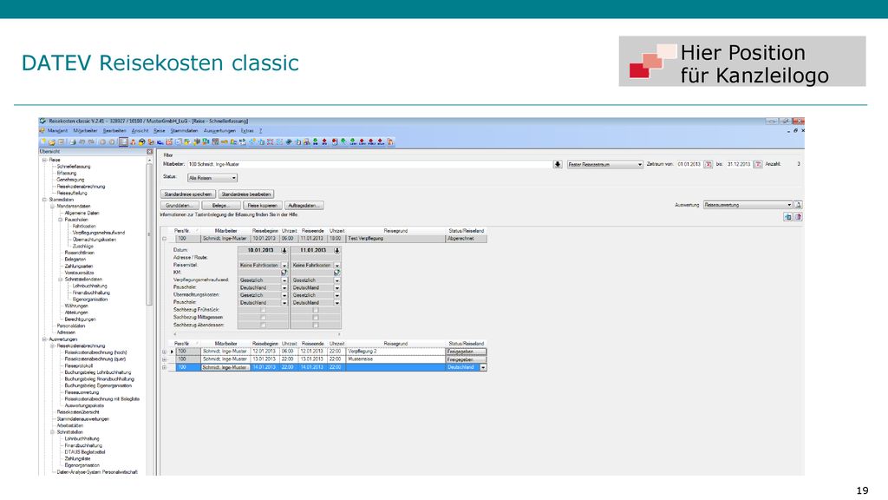Open calendar picker for Zeitraum von date

coord(708,164)
